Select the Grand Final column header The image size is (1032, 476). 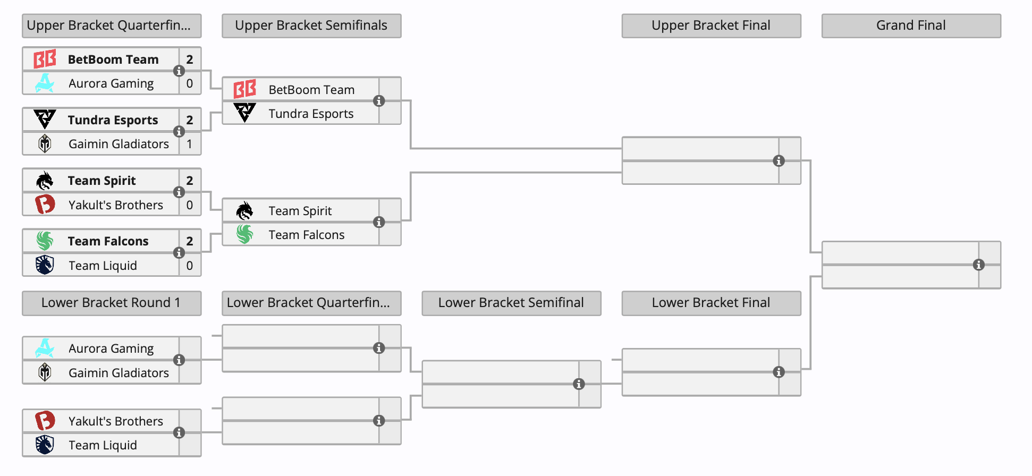click(x=911, y=25)
